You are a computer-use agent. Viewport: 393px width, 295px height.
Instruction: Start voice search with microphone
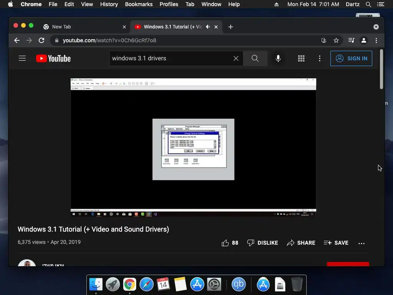click(x=278, y=58)
